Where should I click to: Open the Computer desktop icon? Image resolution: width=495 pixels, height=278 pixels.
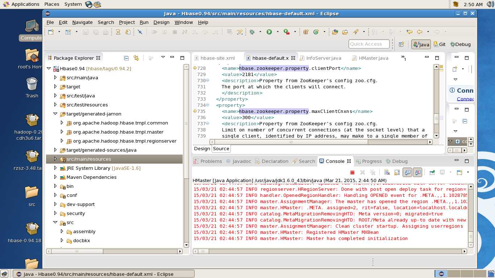click(32, 30)
